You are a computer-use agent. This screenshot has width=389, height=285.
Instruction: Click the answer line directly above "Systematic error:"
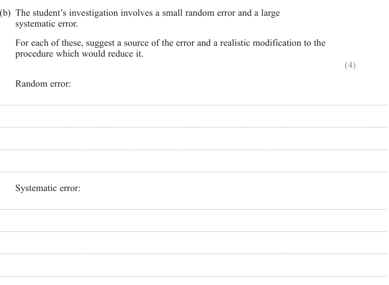click(x=194, y=172)
